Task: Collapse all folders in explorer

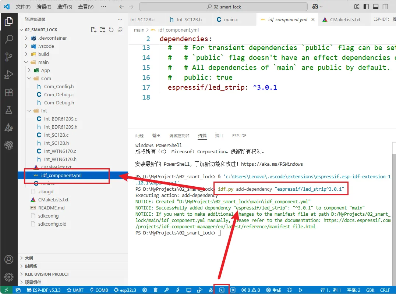Action: click(120, 30)
